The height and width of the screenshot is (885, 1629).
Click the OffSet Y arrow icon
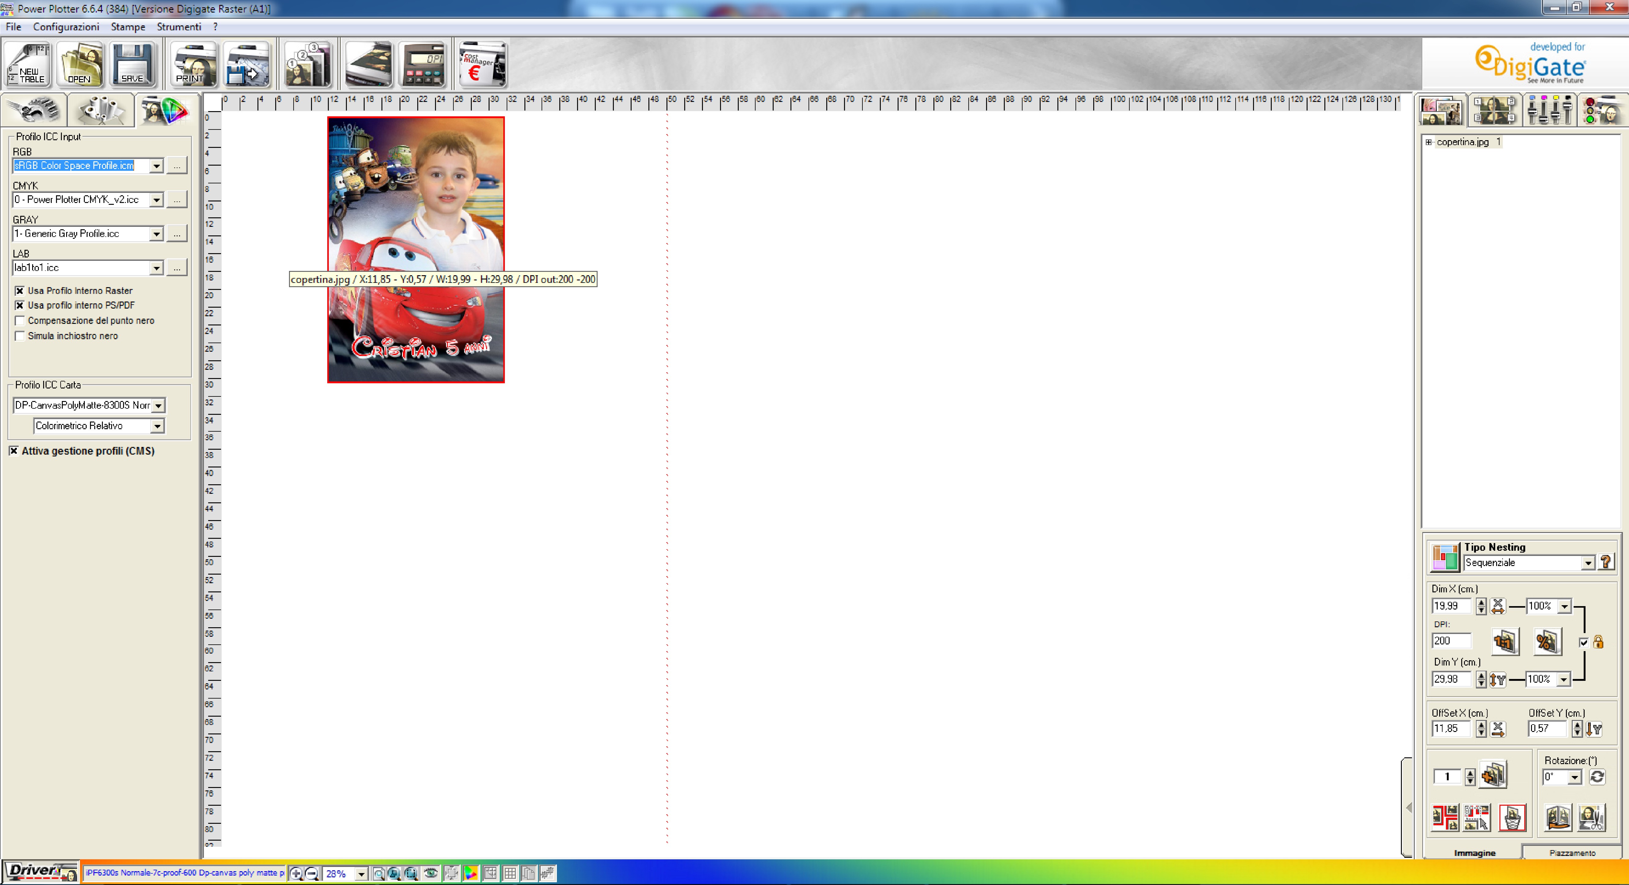click(1593, 729)
